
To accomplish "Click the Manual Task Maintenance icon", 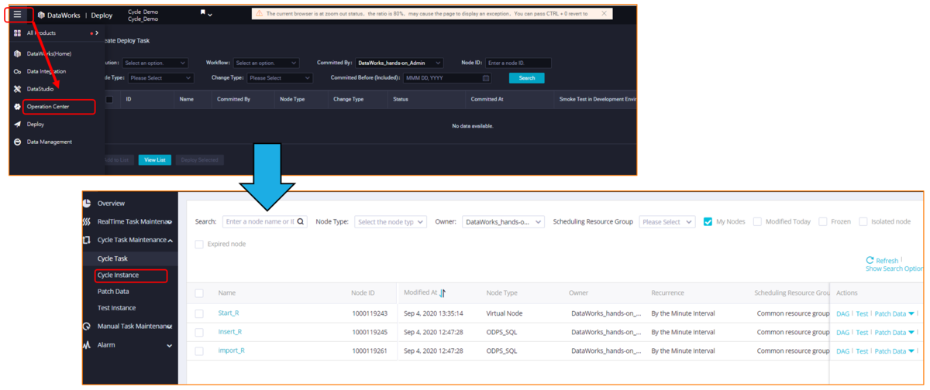I will [x=87, y=326].
